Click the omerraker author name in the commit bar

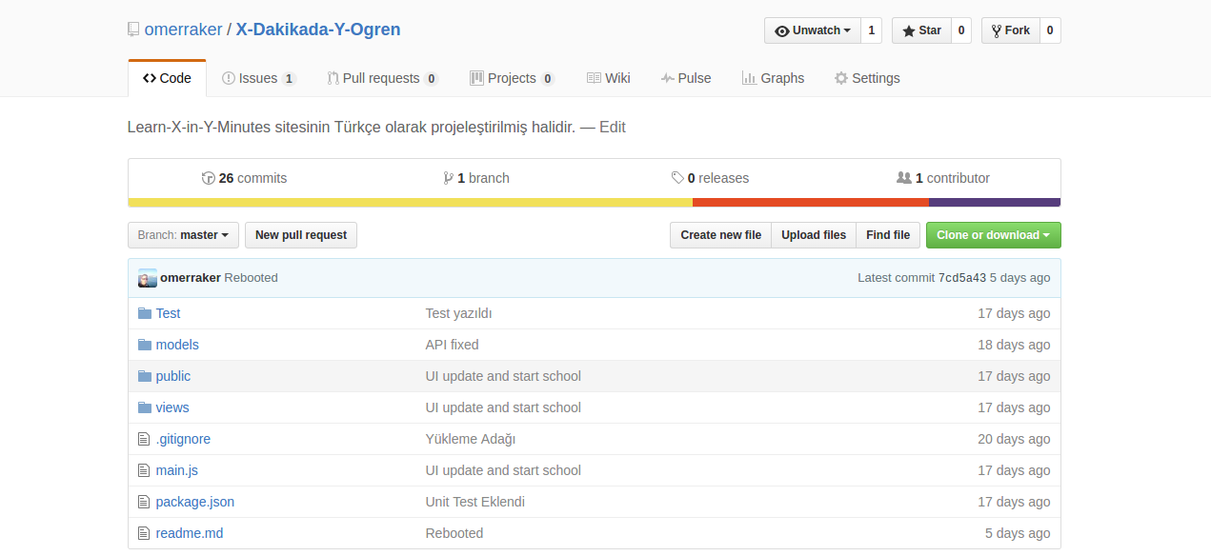click(191, 278)
